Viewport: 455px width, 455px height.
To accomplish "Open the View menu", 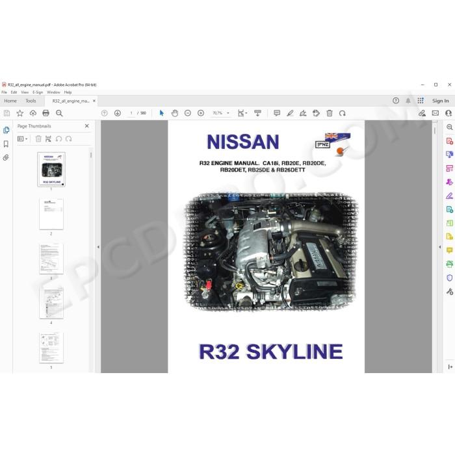I will [25, 92].
